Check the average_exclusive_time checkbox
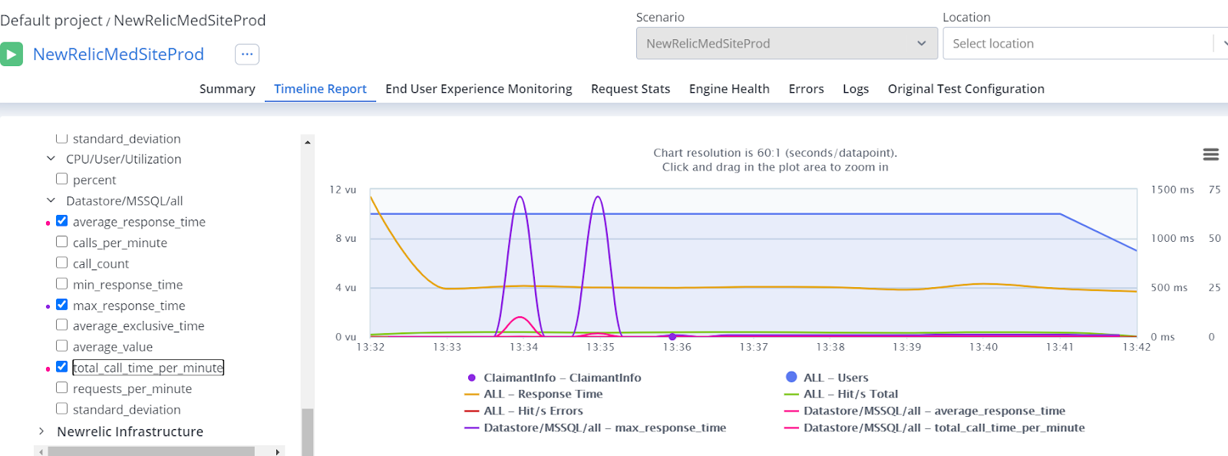 [61, 325]
